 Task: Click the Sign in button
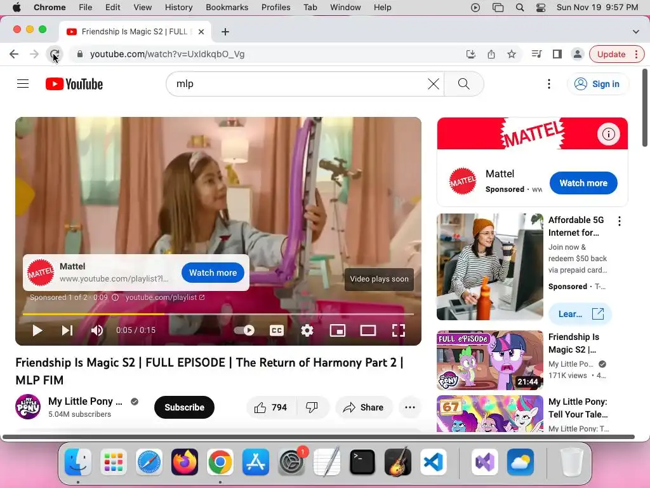coord(597,84)
